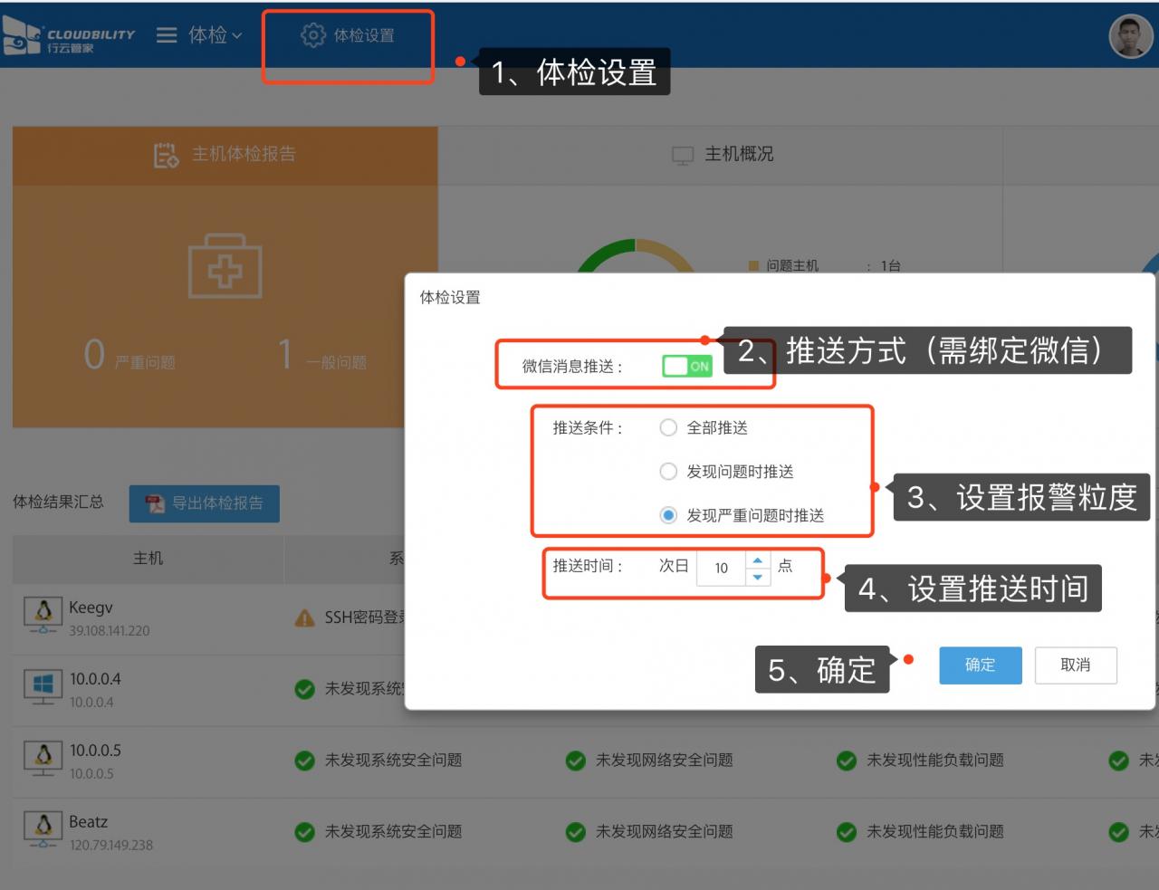Confirm settings with 确定 button
Image resolution: width=1159 pixels, height=890 pixels.
coord(980,665)
